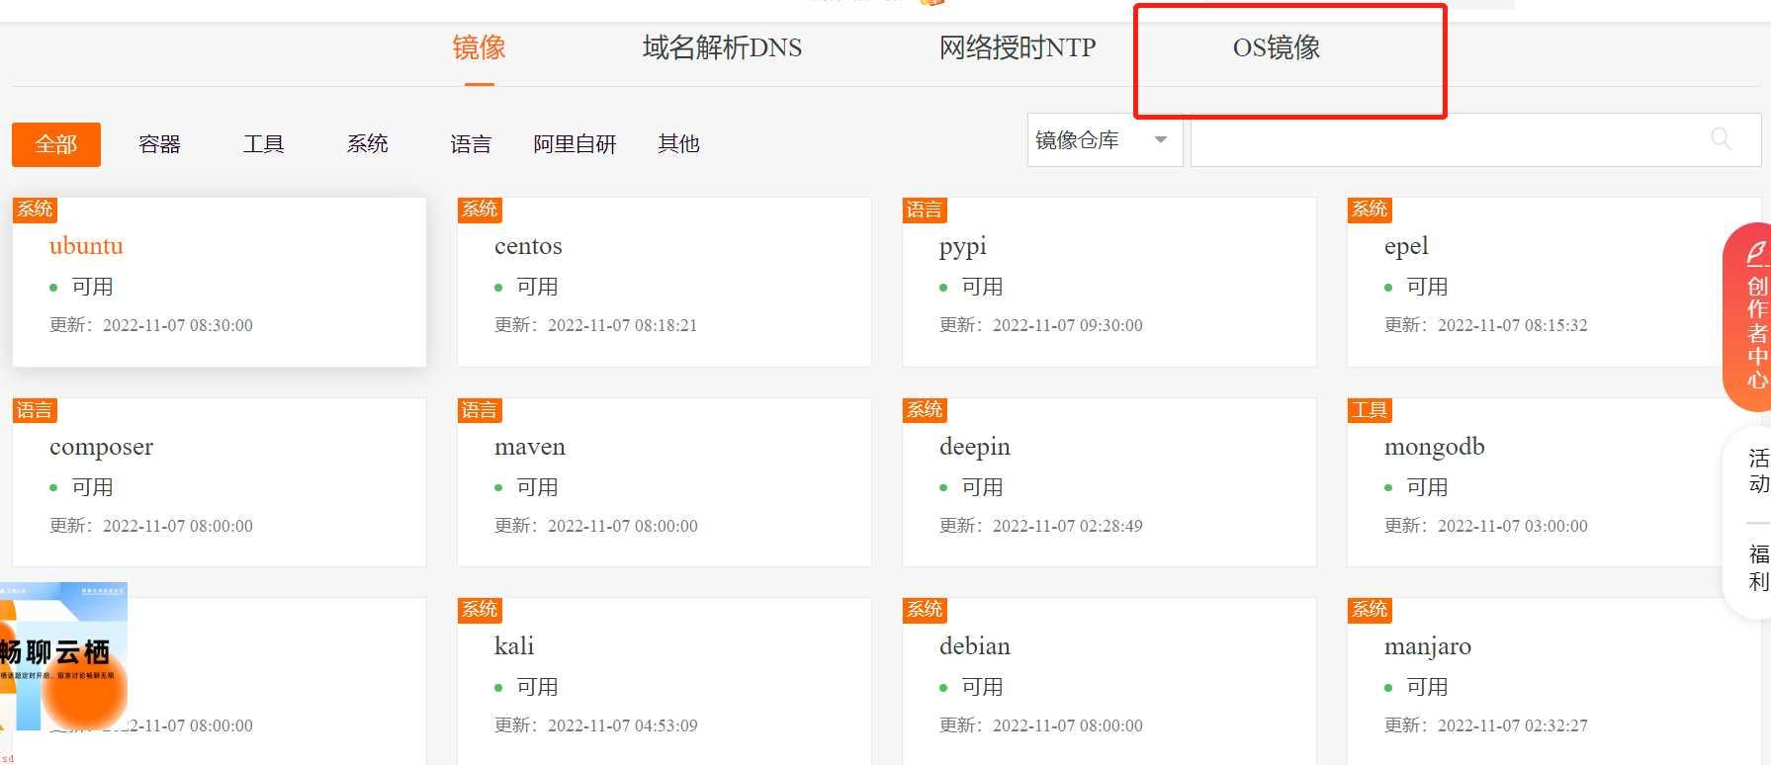The image size is (1771, 765).
Task: Open the centos mirror card
Action: tap(664, 283)
